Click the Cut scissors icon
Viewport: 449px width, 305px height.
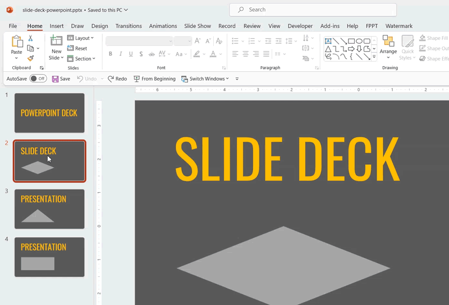point(30,38)
